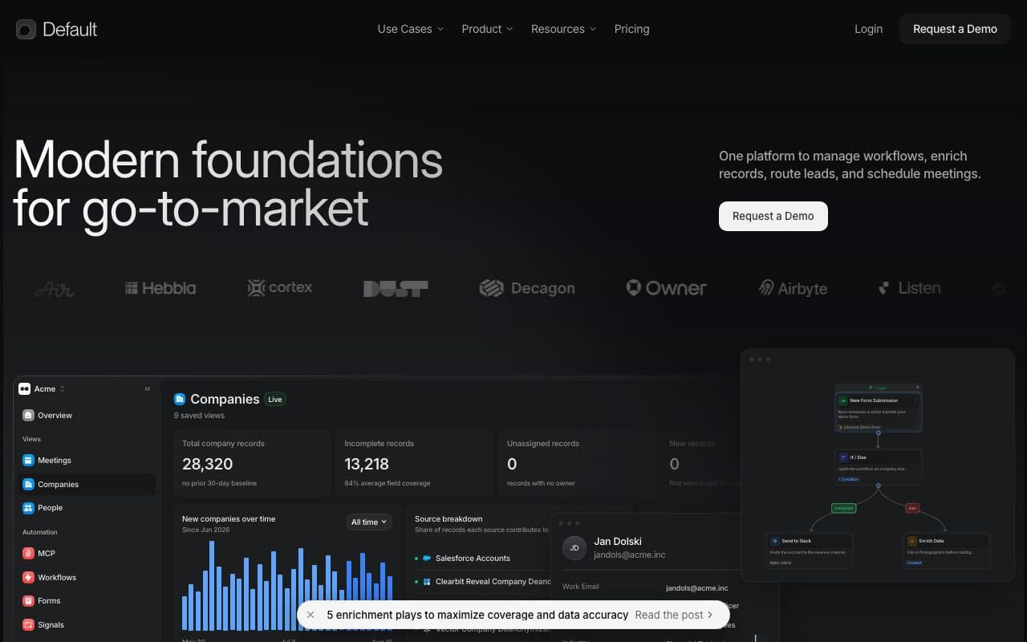This screenshot has height=642, width=1027.
Task: Expand the Resources menu
Action: pyautogui.click(x=563, y=29)
